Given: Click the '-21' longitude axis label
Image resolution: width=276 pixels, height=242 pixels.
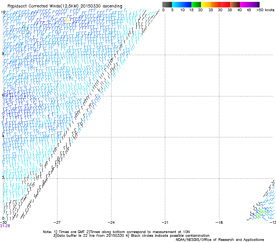Looking at the screenshot, I should click(165, 223).
